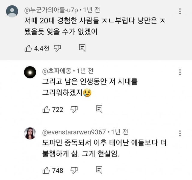Screen dimensions: 192x180
Task: Like the reply by evenstararwen9367
Action: tap(46, 170)
